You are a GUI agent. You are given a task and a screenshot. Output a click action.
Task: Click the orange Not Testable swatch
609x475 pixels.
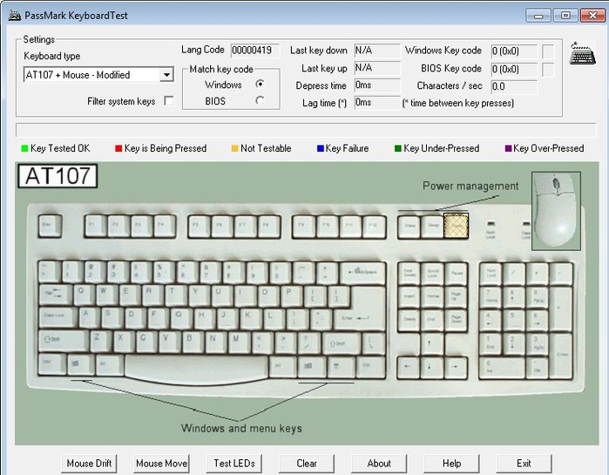234,148
